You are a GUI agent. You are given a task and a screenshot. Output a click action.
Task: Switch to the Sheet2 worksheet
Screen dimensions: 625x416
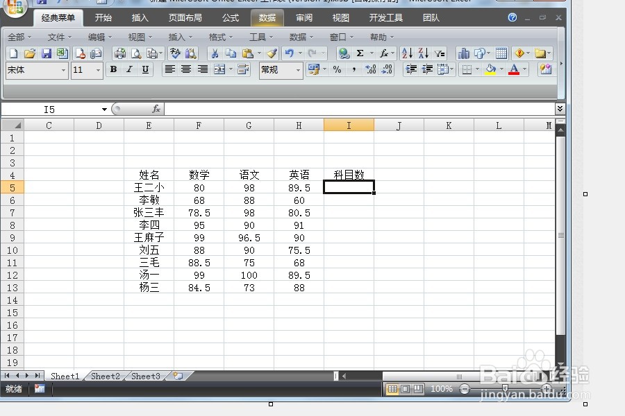[104, 376]
